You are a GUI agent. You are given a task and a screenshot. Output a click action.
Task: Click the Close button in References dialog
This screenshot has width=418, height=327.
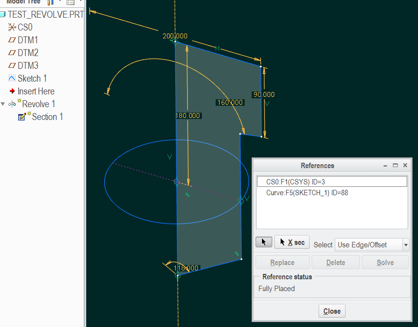[331, 311]
